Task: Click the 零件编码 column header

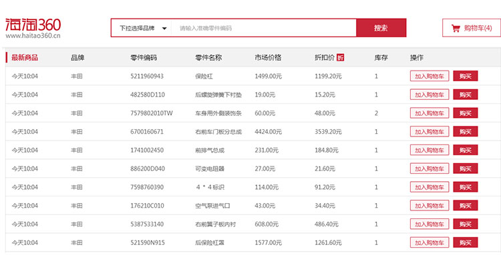Action: point(144,58)
